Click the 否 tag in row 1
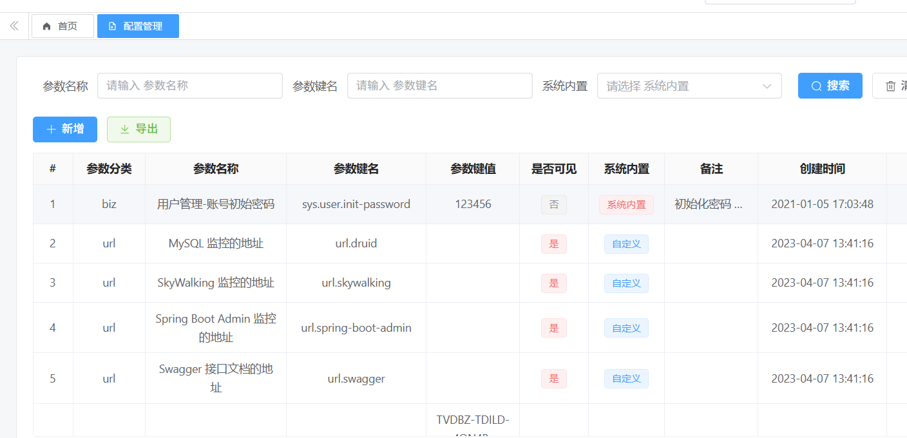The width and height of the screenshot is (907, 438). tap(553, 205)
